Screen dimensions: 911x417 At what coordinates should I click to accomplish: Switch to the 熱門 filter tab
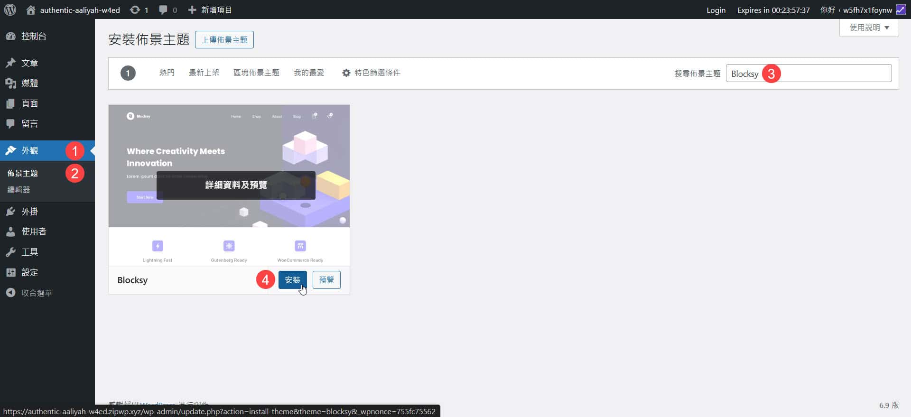pos(167,73)
